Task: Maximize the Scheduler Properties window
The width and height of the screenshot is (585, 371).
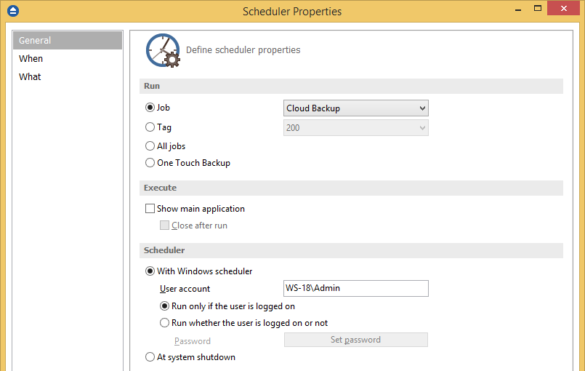Action: [x=538, y=9]
